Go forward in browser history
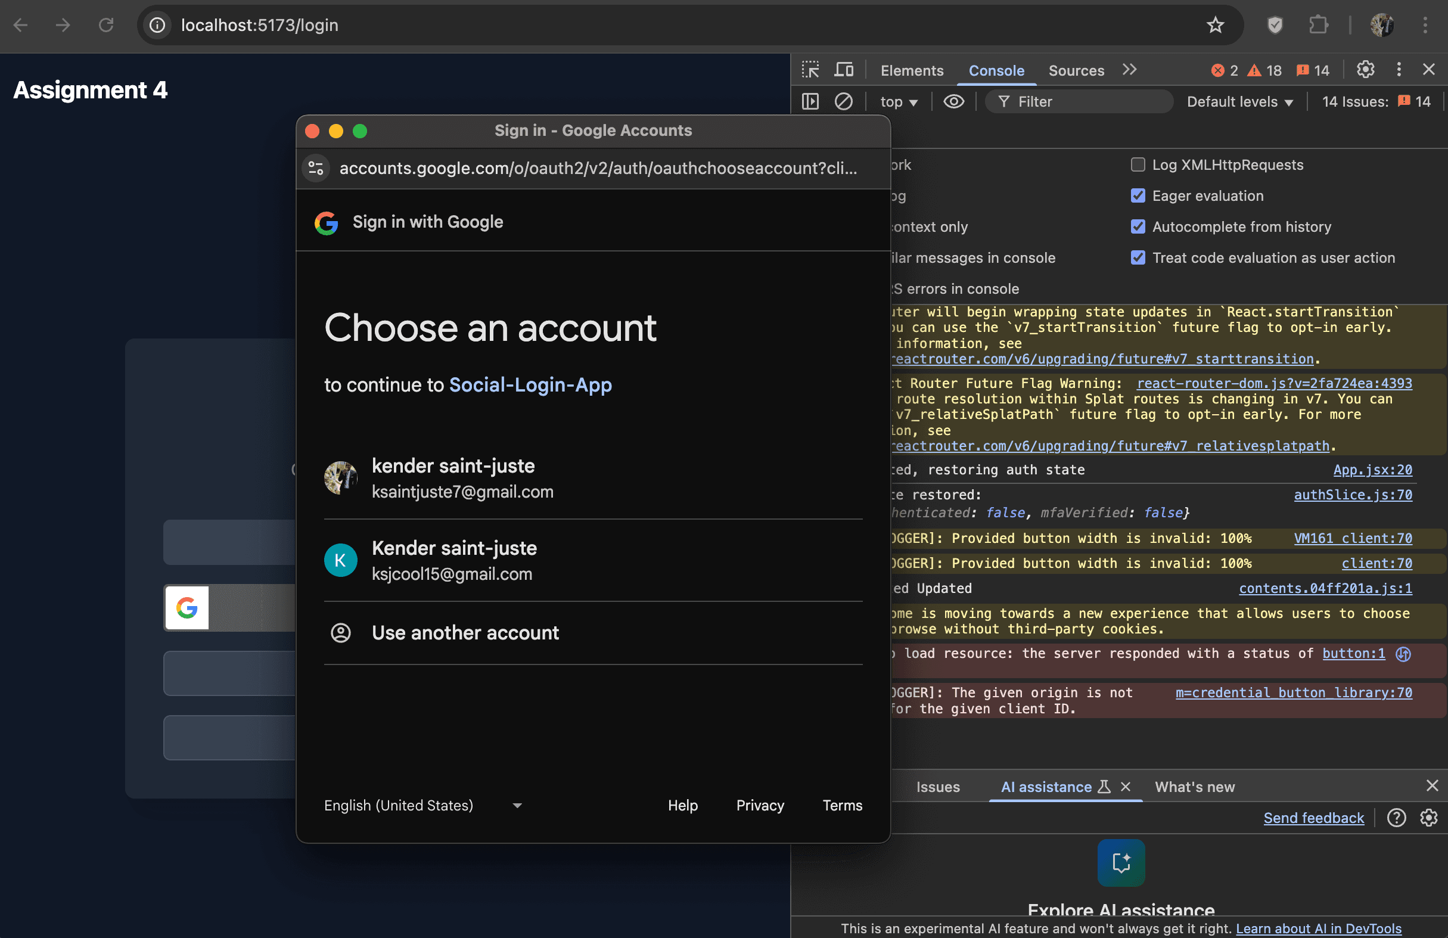The height and width of the screenshot is (938, 1448). point(63,25)
